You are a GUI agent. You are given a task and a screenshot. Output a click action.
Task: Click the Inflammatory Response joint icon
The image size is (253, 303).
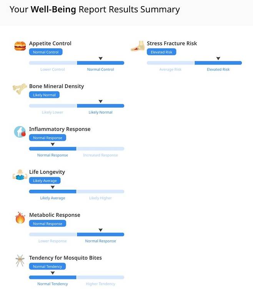pyautogui.click(x=20, y=132)
